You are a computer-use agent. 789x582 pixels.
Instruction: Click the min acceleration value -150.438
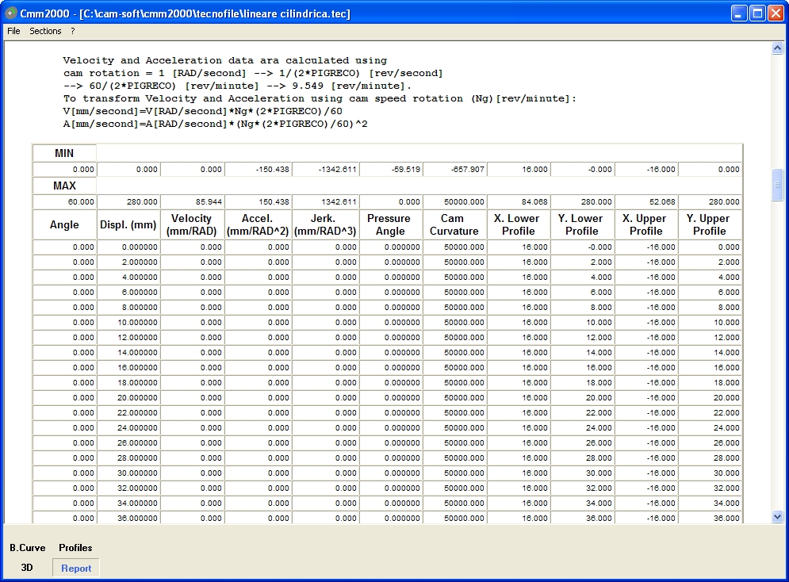(x=259, y=170)
